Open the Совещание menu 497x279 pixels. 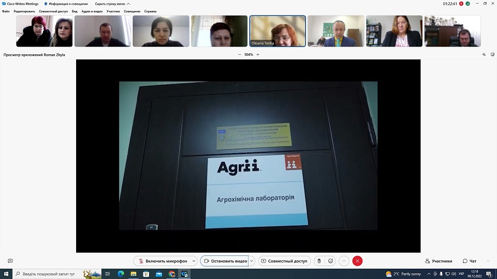(x=132, y=11)
